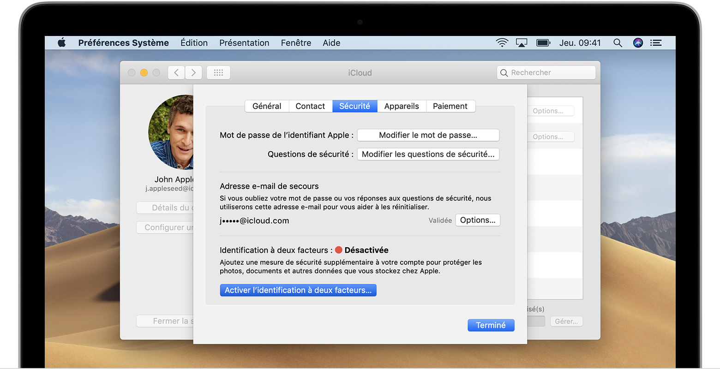The image size is (720, 369).
Task: Switch to the Contact tab
Action: coord(310,106)
